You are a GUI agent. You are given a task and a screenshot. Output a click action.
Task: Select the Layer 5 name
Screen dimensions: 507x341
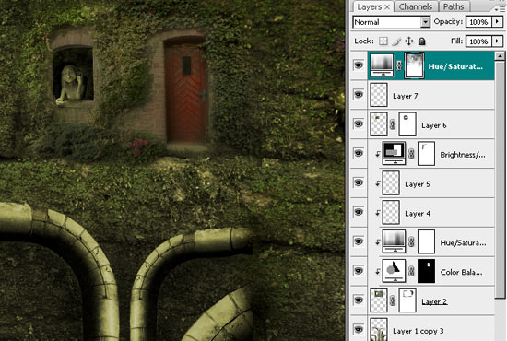[x=417, y=184]
